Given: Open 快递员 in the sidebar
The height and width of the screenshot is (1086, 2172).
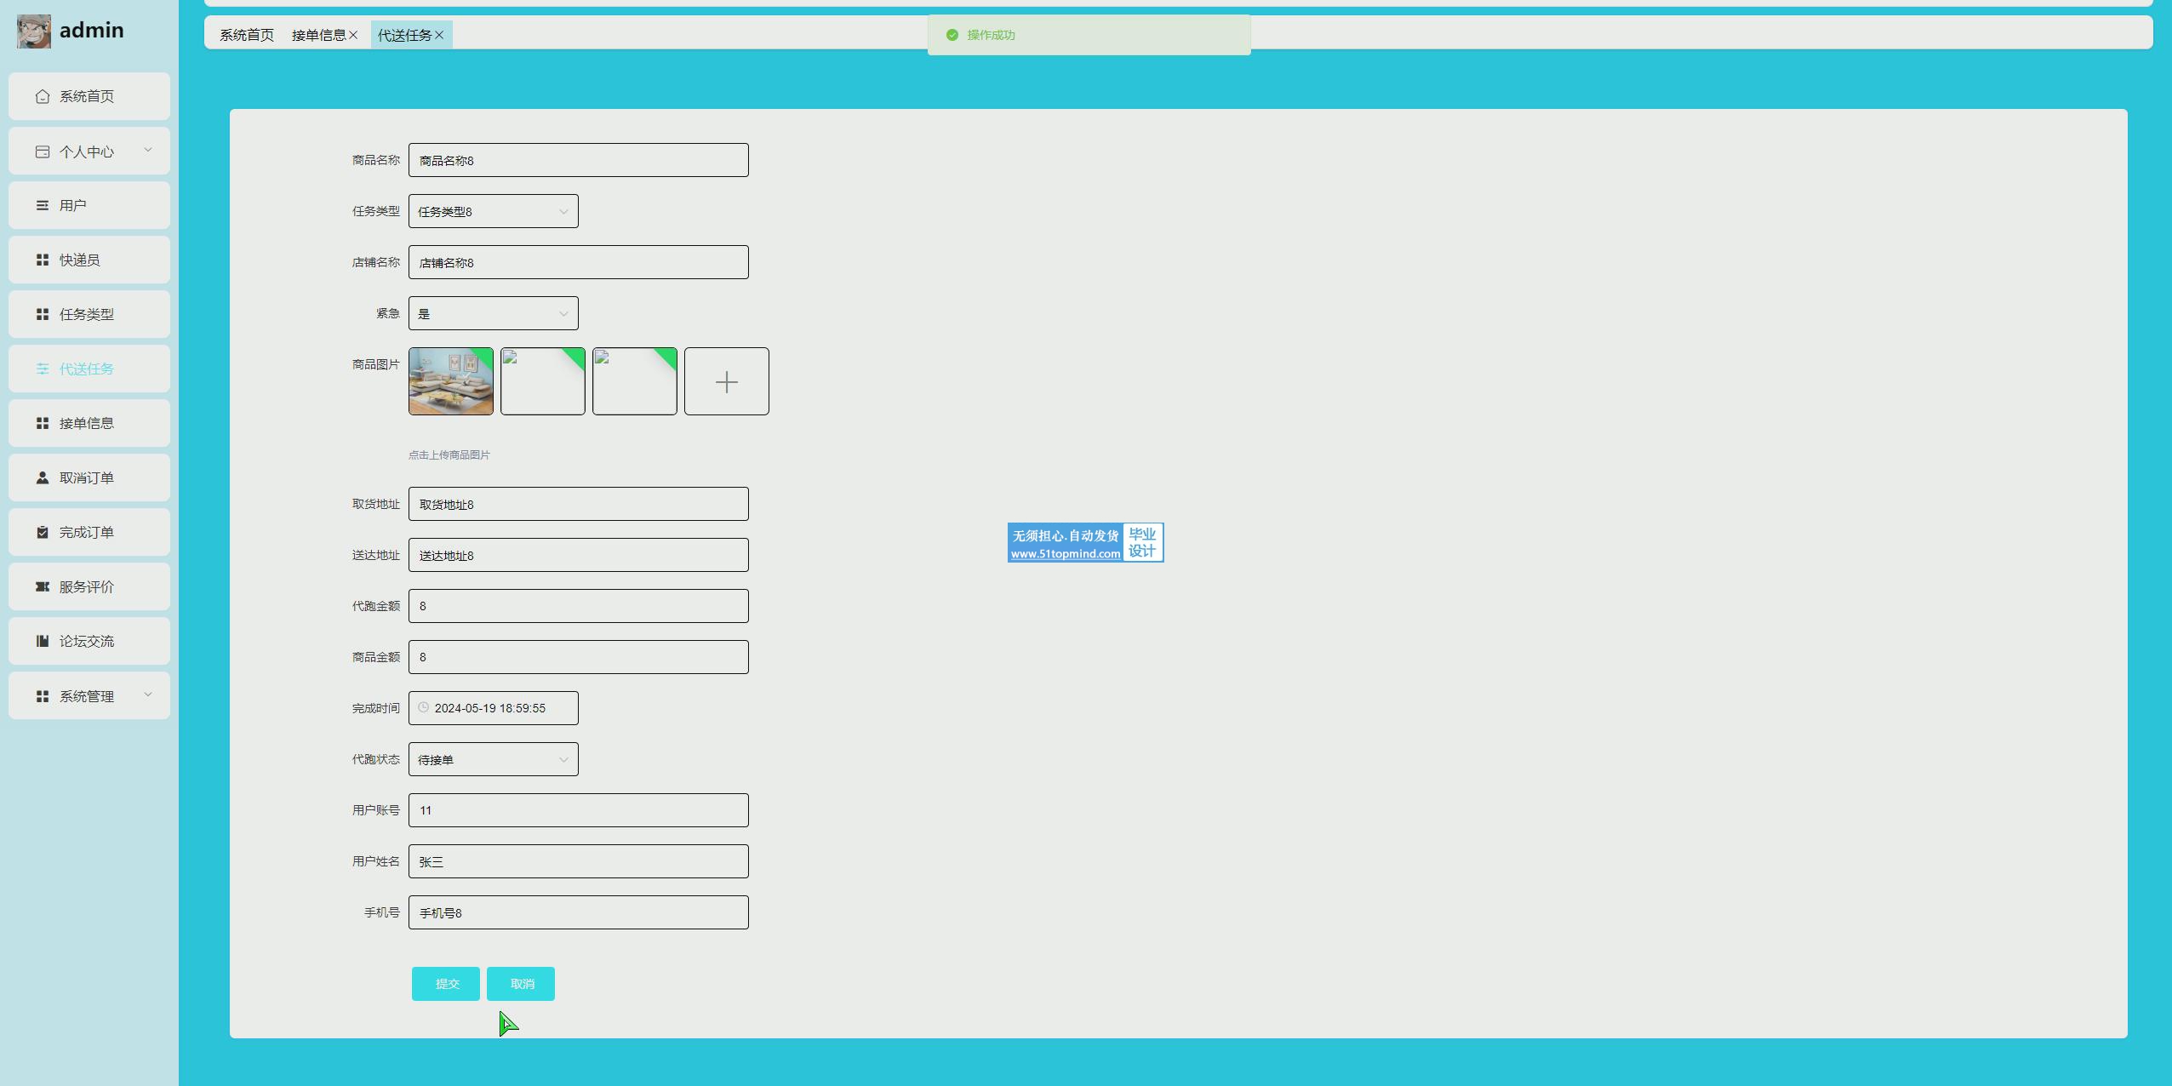Looking at the screenshot, I should [89, 260].
